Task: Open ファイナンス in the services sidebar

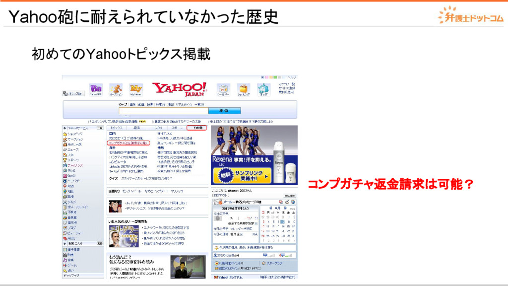Action: tap(73, 165)
